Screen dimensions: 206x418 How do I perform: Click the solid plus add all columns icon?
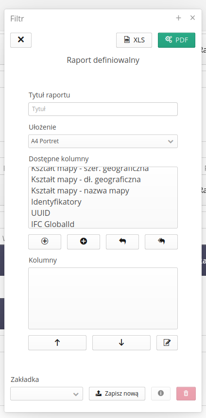84,242
